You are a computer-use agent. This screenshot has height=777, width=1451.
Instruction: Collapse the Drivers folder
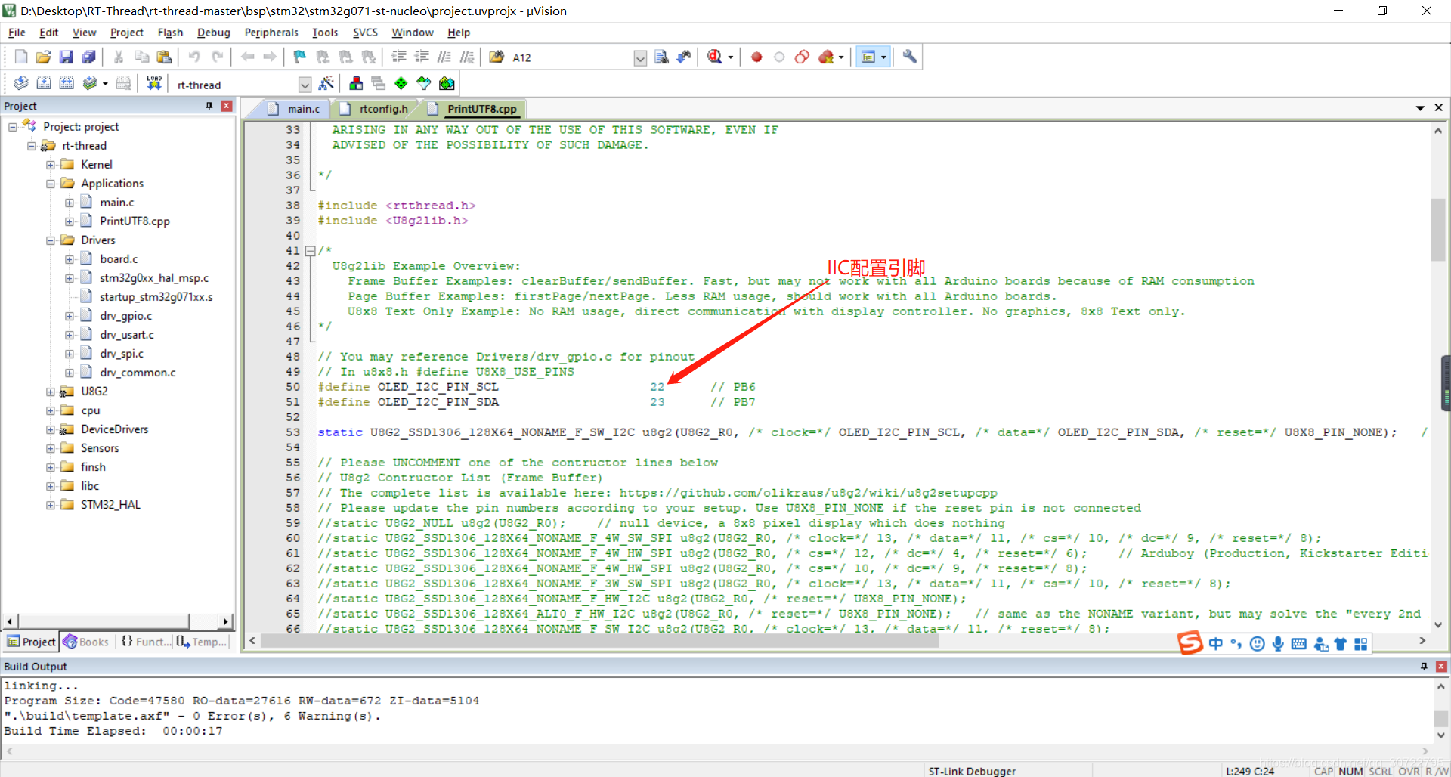(51, 240)
